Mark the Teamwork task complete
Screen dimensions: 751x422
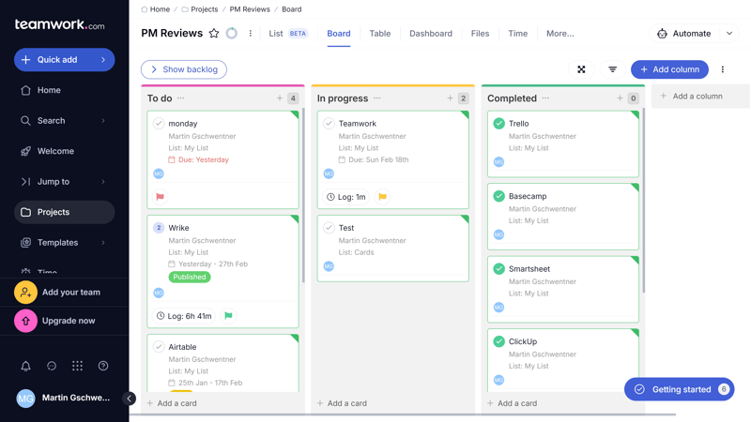coord(329,124)
